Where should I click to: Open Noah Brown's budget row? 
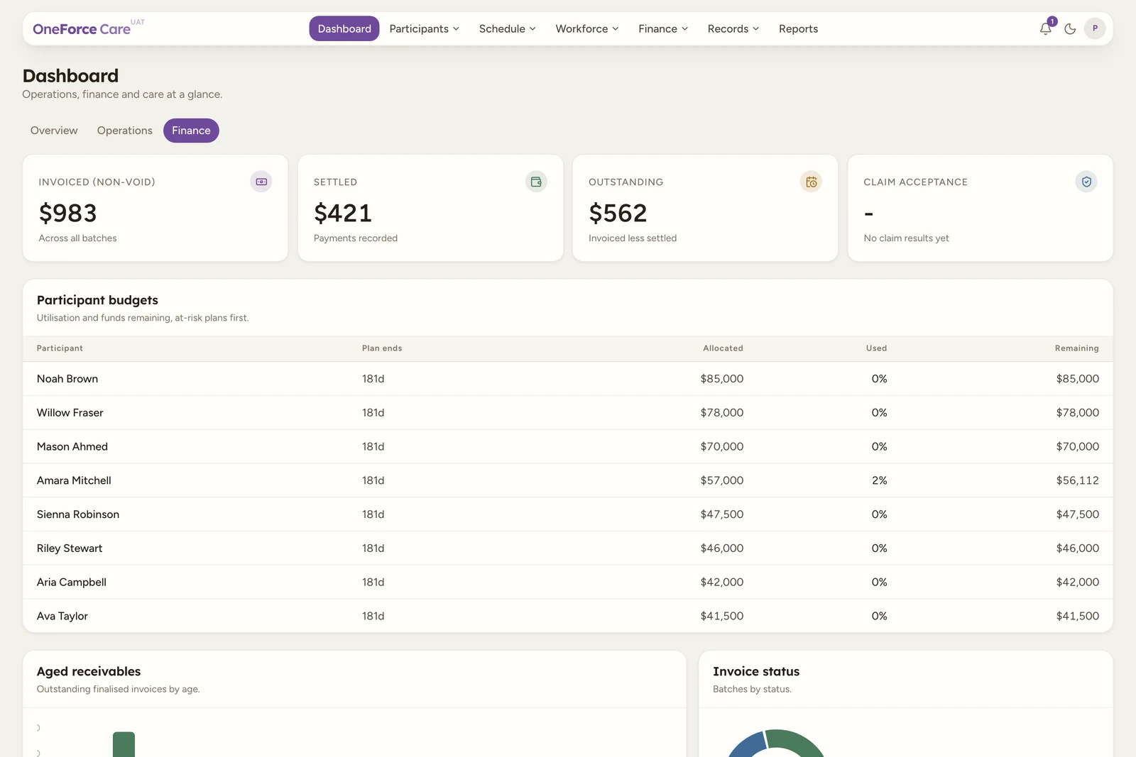[568, 379]
